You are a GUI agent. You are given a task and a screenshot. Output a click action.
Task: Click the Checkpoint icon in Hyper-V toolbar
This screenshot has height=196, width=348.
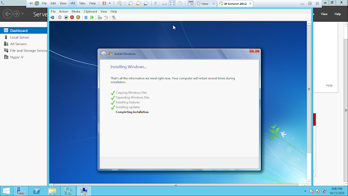(x=100, y=17)
